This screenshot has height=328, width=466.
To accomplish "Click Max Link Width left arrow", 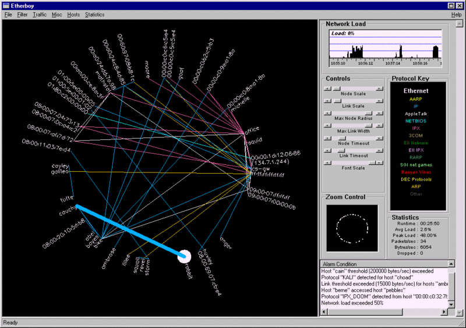I will click(327, 126).
